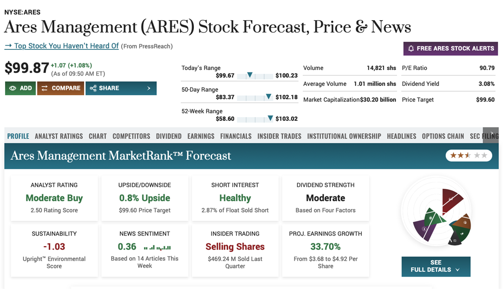Open INSTITUTIONAL OWNERSHIP tab
Image resolution: width=503 pixels, height=289 pixels.
344,136
